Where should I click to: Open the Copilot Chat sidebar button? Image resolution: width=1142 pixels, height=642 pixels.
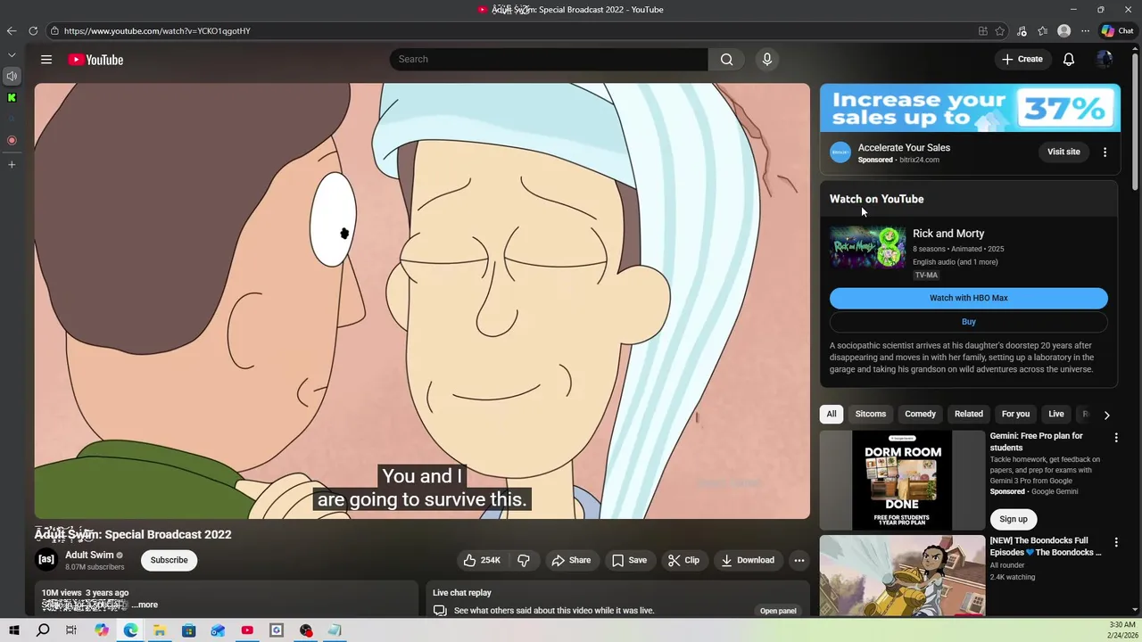click(x=1117, y=30)
